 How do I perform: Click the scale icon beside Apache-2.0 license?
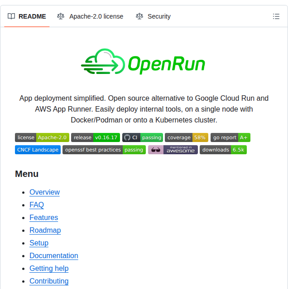(x=61, y=16)
